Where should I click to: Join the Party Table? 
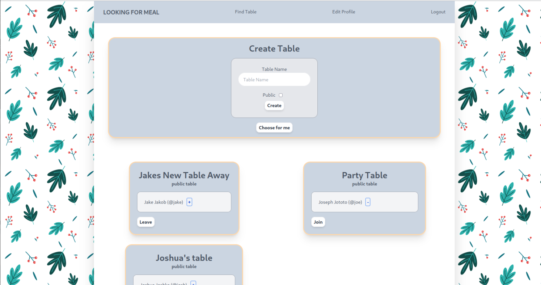(x=318, y=222)
